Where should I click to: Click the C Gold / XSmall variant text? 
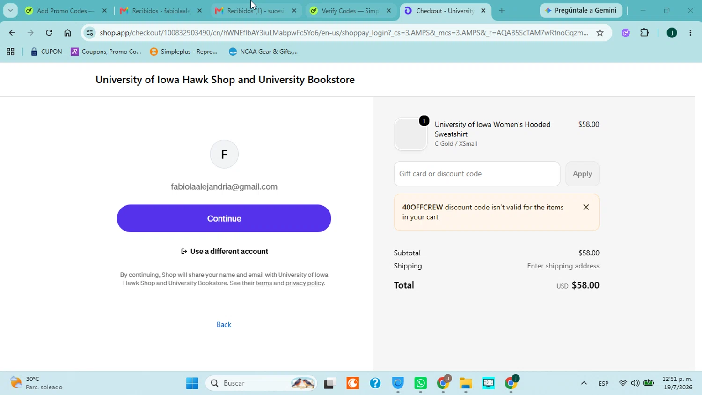point(456,144)
